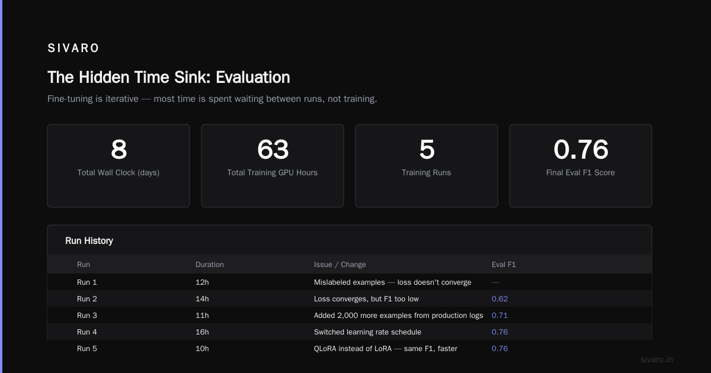Click the Duration column header
711x373 pixels.
(210, 265)
